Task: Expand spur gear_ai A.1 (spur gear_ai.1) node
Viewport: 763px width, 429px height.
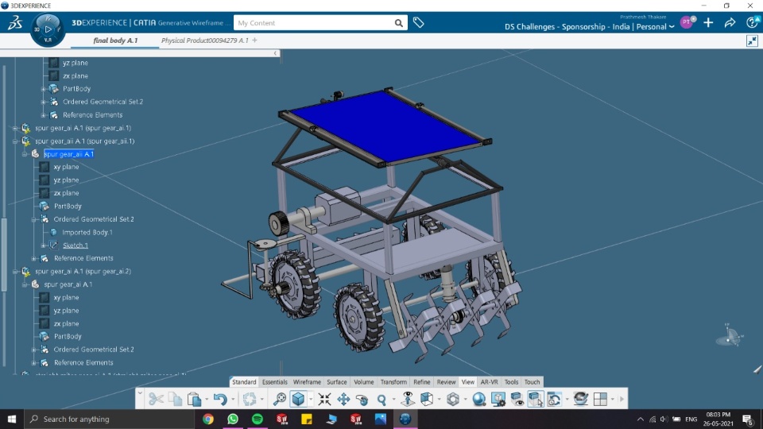Action: [x=15, y=129]
